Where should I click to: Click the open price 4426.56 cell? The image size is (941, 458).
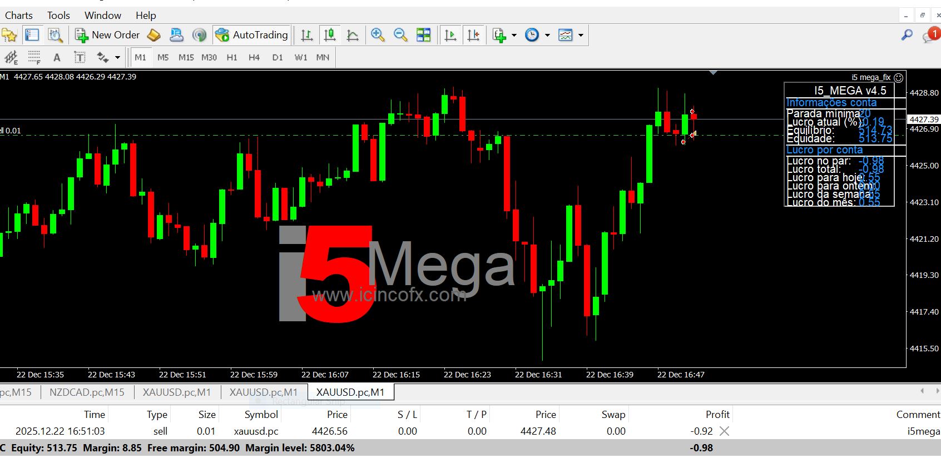click(330, 431)
